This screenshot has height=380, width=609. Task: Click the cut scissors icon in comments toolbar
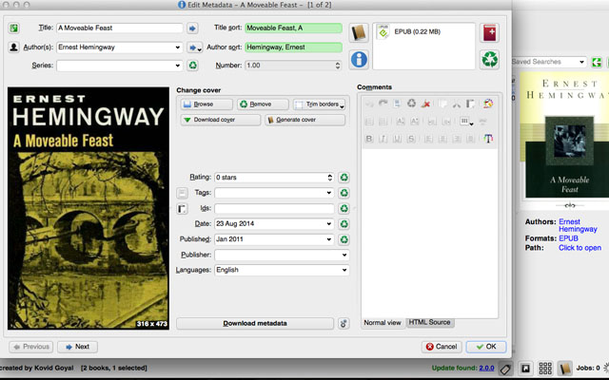[x=457, y=104]
